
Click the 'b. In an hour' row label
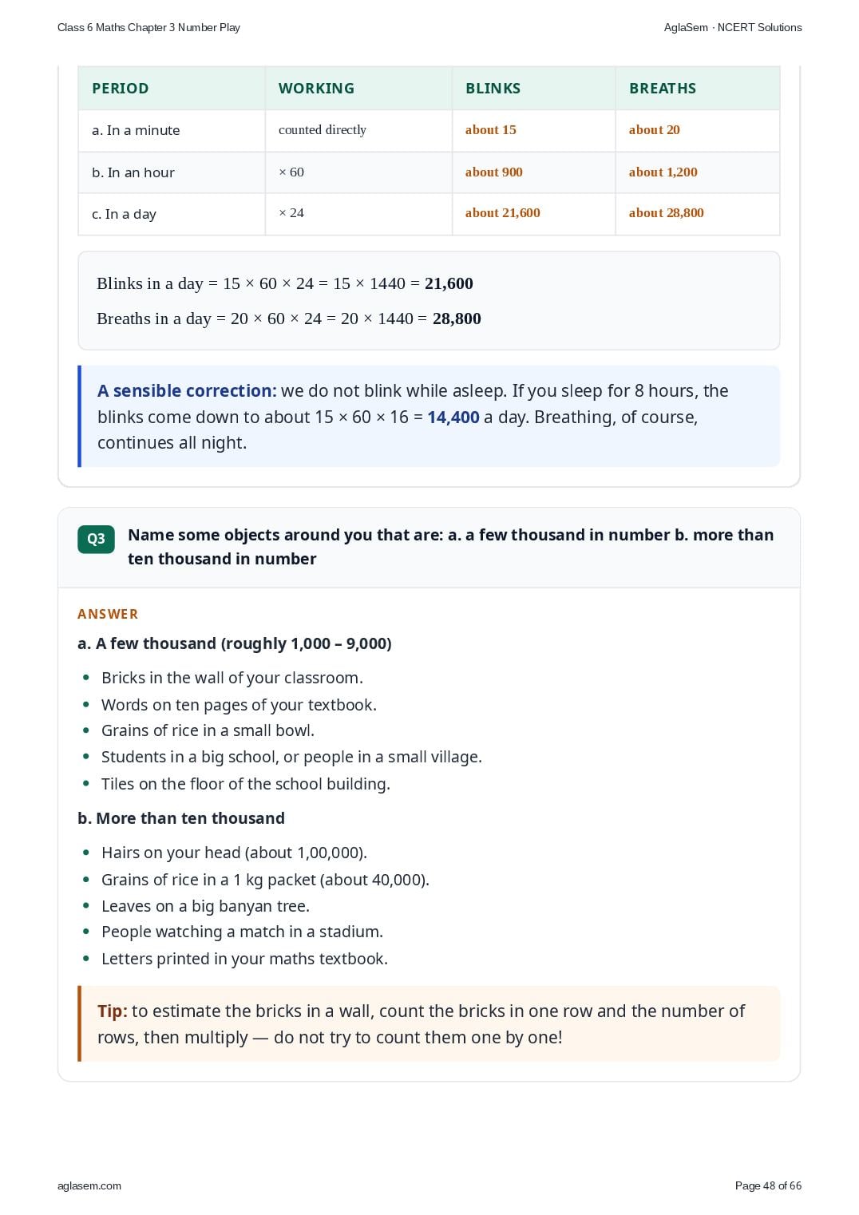pyautogui.click(x=133, y=172)
